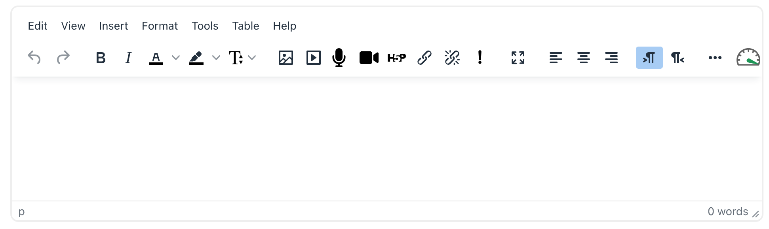
Task: Remove link using the unlink icon
Action: 452,58
